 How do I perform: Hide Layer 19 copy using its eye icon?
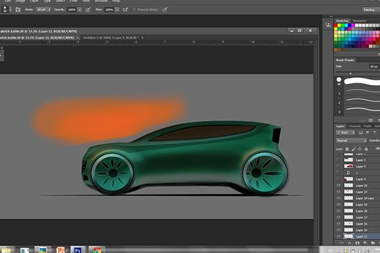338,198
